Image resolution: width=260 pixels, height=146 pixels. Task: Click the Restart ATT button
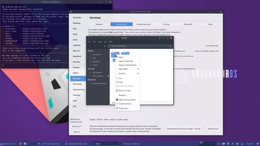(x=77, y=127)
